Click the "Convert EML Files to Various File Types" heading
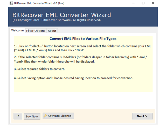Screen dimensions: 166x125 coord(83,39)
